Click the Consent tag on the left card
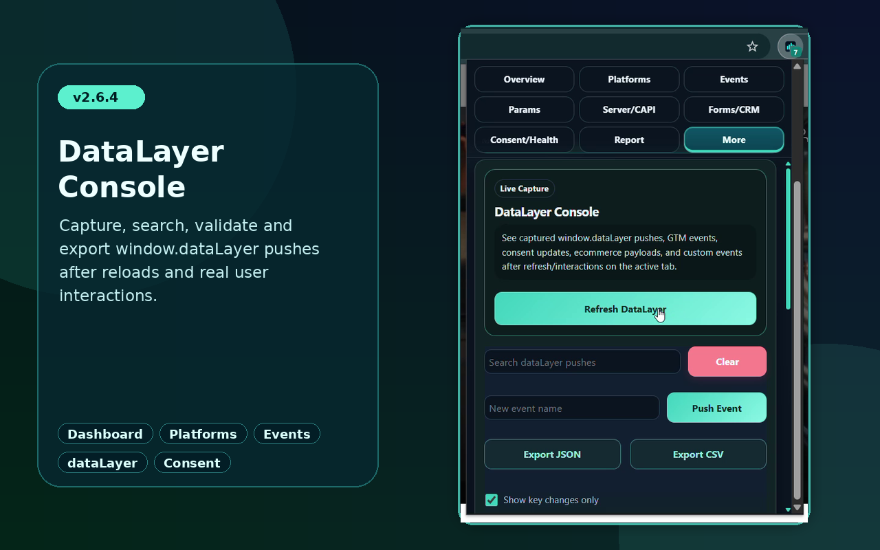Viewport: 880px width, 550px height. click(192, 463)
